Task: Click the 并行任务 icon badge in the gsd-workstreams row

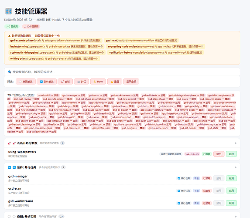Action: [x=184, y=203]
